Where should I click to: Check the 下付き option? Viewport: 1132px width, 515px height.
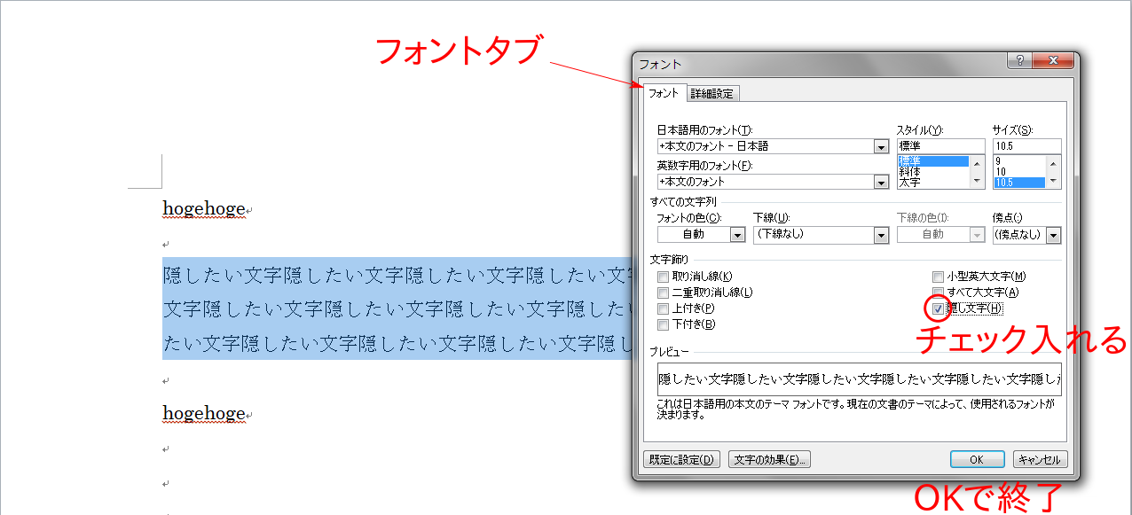coord(663,324)
